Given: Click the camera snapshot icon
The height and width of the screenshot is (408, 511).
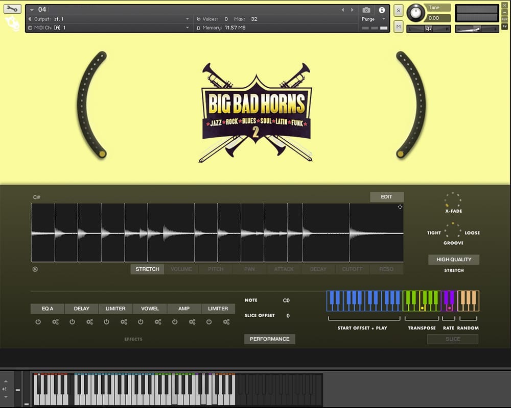Looking at the screenshot, I should [x=366, y=10].
